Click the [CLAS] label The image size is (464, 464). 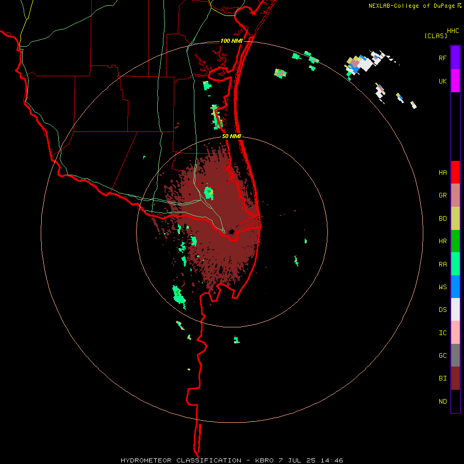click(x=436, y=36)
